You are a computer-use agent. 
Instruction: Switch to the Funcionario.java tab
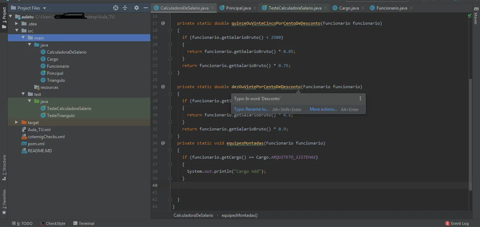pyautogui.click(x=391, y=8)
